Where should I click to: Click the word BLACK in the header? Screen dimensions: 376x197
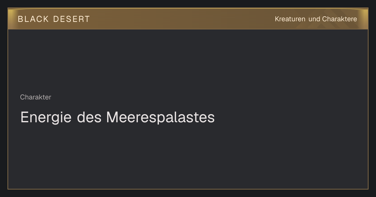(33, 19)
